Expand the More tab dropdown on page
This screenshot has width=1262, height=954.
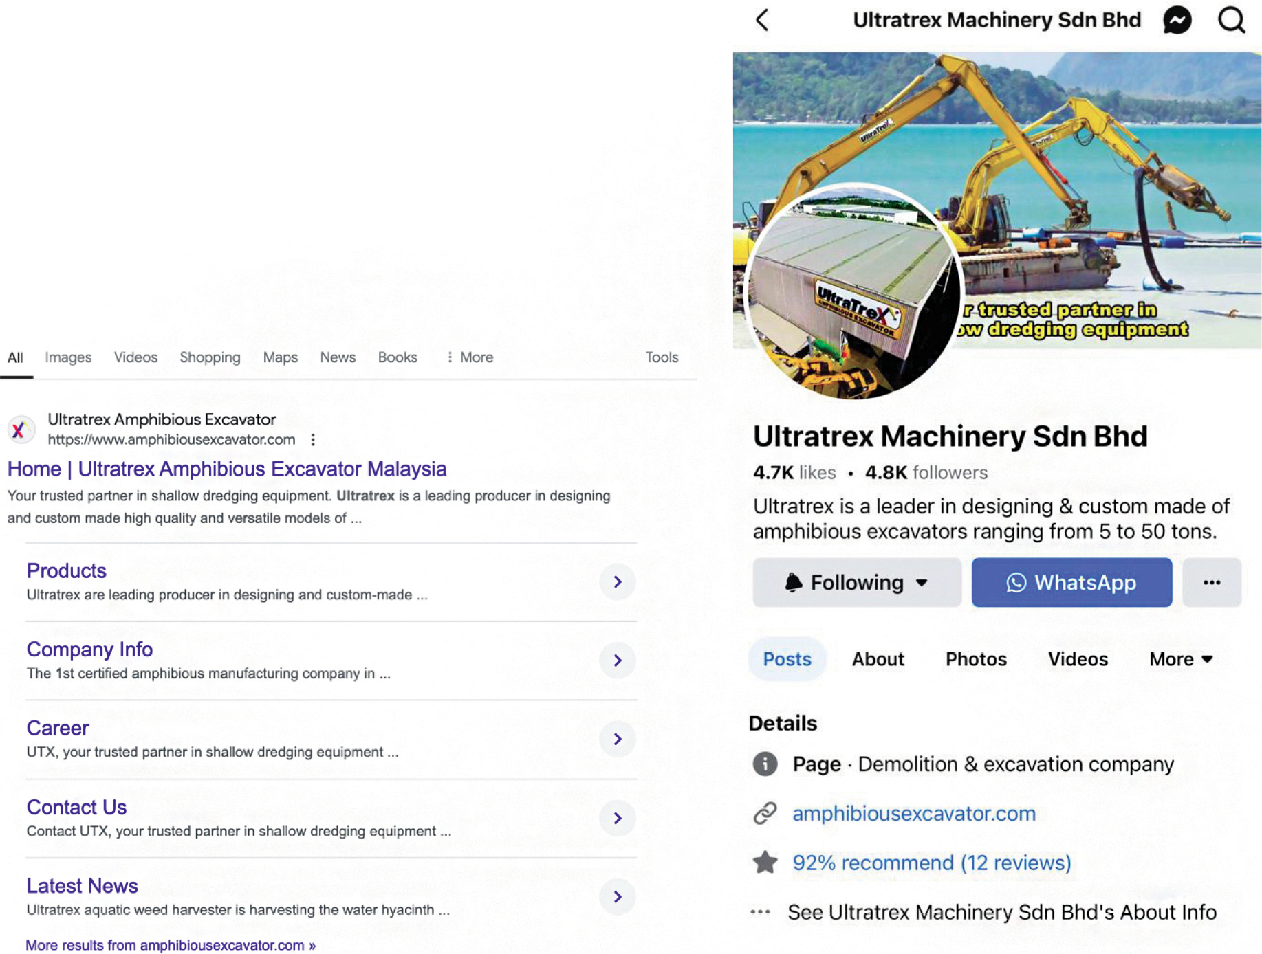[1180, 659]
